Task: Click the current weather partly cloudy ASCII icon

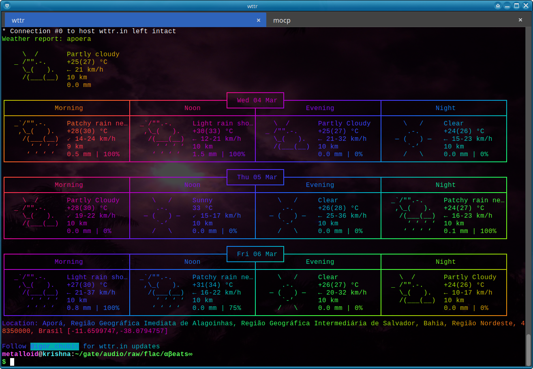Action: click(x=36, y=66)
